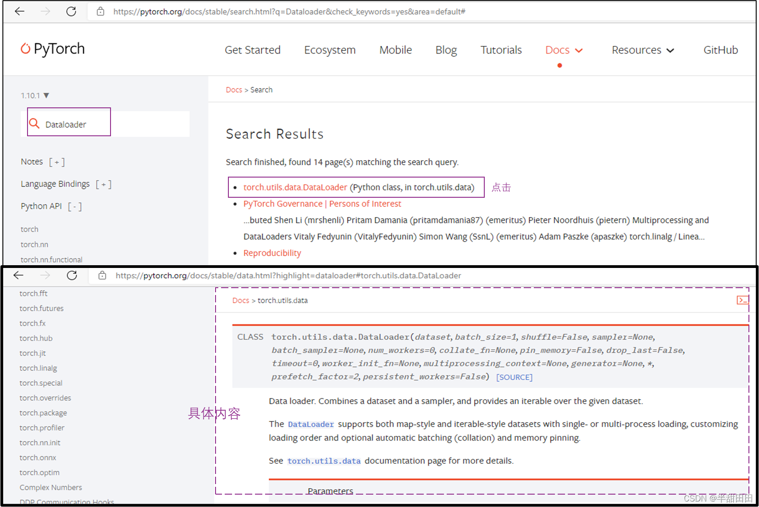Image resolution: width=759 pixels, height=507 pixels.
Task: Open the Blog menu item
Action: pos(446,50)
